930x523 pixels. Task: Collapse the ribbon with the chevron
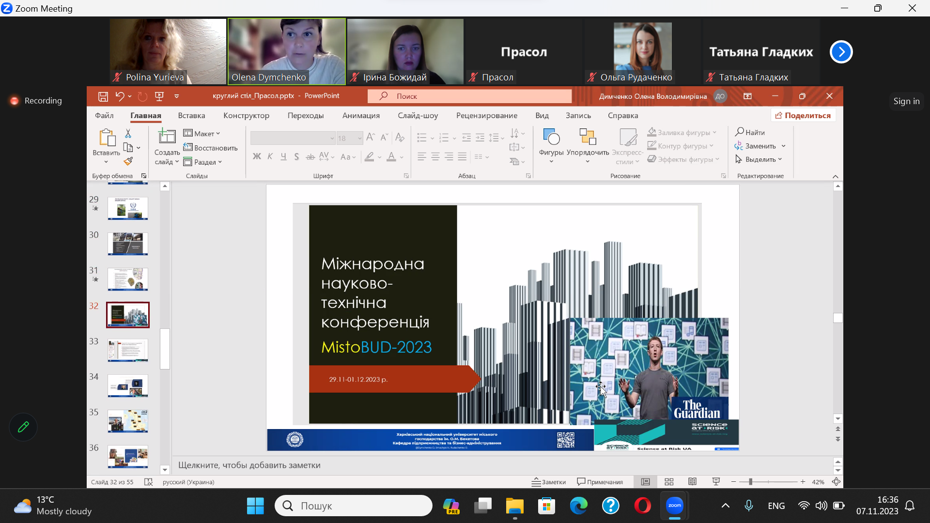tap(835, 176)
